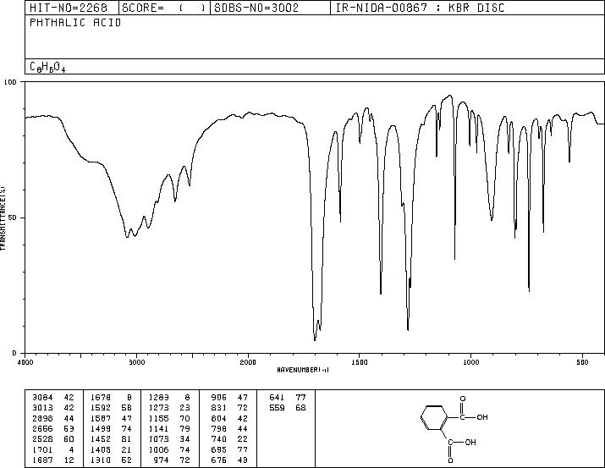Select peak table entry 1283

[x=158, y=398]
